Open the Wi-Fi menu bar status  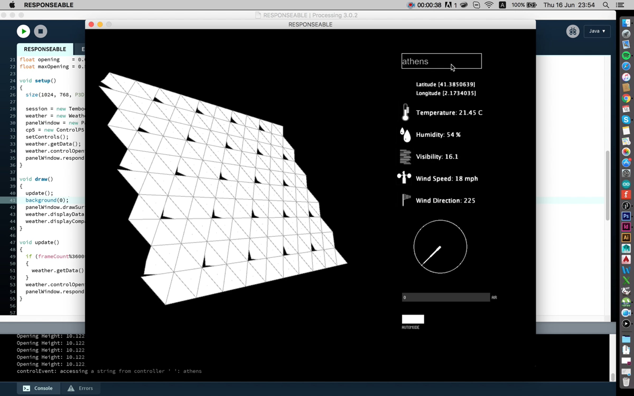point(489,5)
